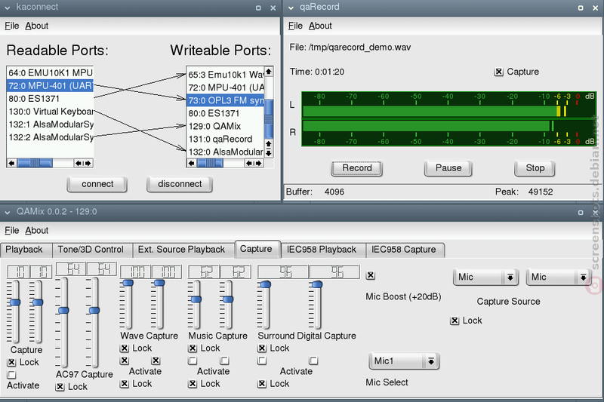604x402 pixels.
Task: Select 73:0 OPL3 FM syn writeable port
Action: click(226, 100)
